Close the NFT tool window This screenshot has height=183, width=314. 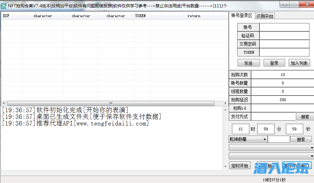(x=306, y=4)
